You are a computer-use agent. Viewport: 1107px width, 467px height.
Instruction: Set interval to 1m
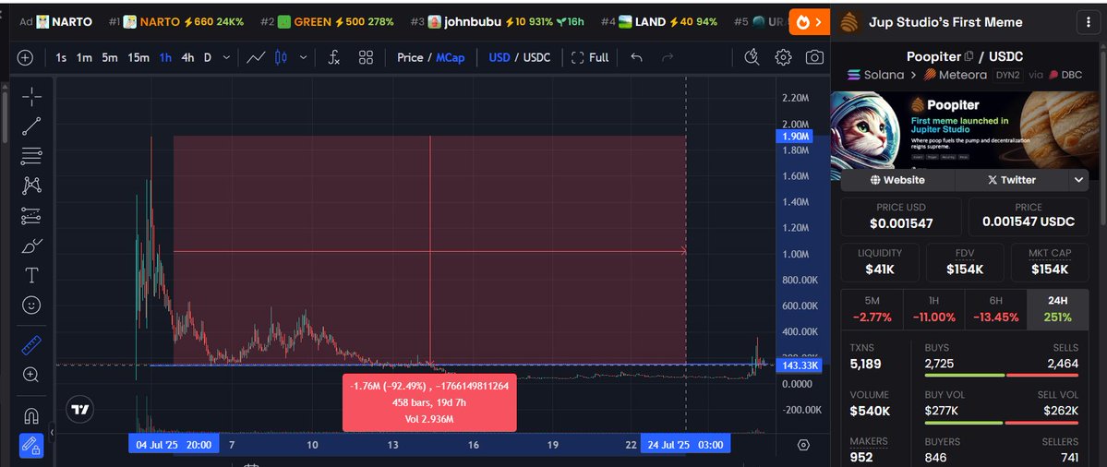[x=84, y=58]
